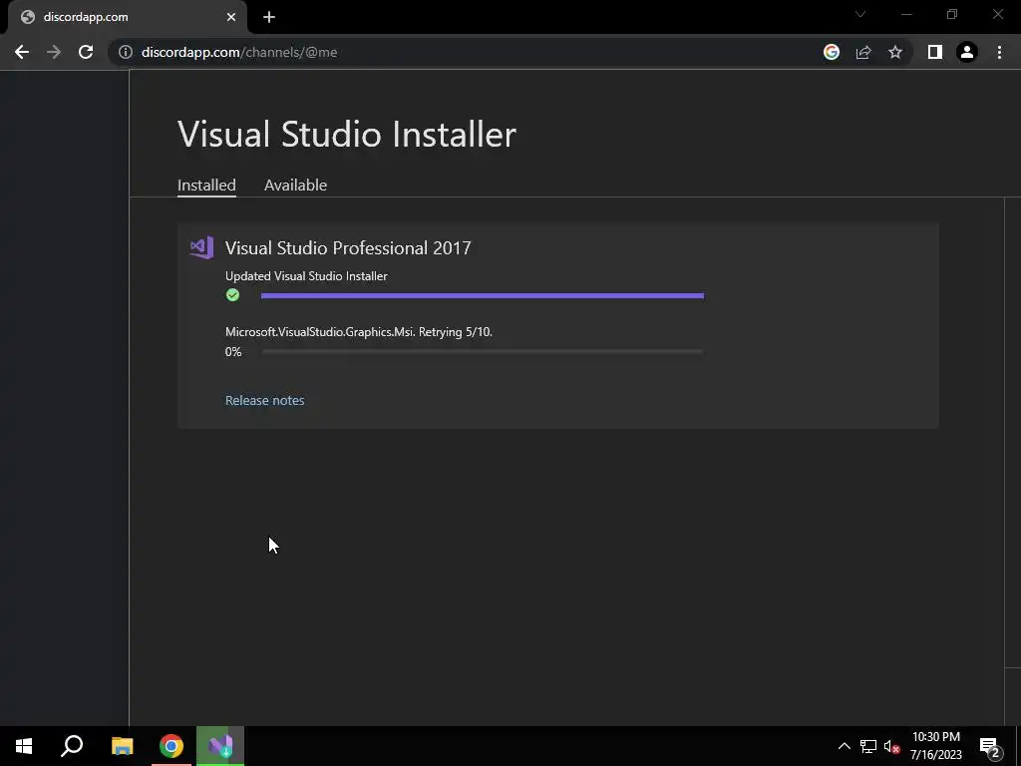
Task: Click the Updated Visual Studio Installer text
Action: (x=306, y=276)
